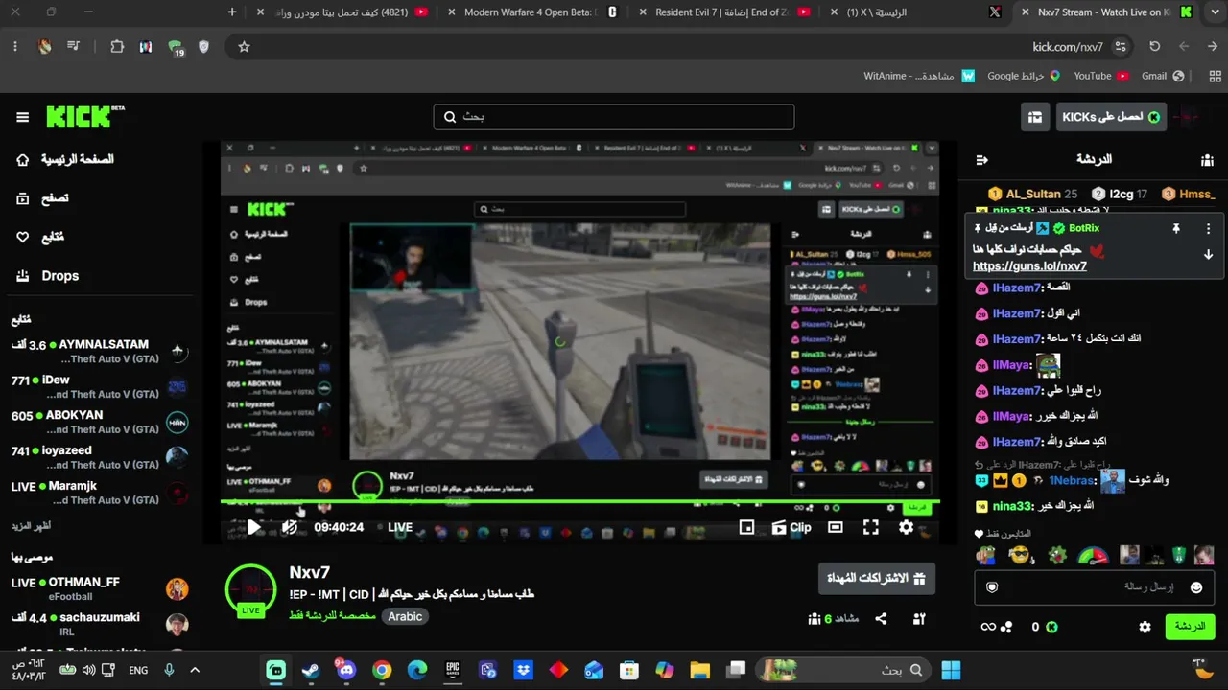Screen dimensions: 1228x690
Task: Toggle mute on the video player
Action: pos(289,527)
